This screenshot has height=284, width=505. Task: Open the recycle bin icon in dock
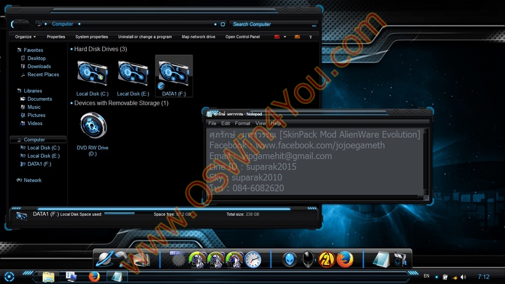point(399,259)
